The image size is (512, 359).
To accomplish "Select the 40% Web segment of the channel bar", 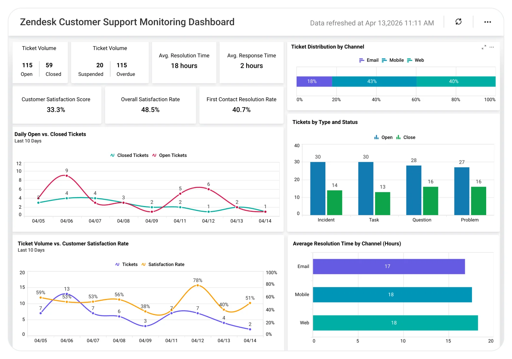I will point(456,81).
